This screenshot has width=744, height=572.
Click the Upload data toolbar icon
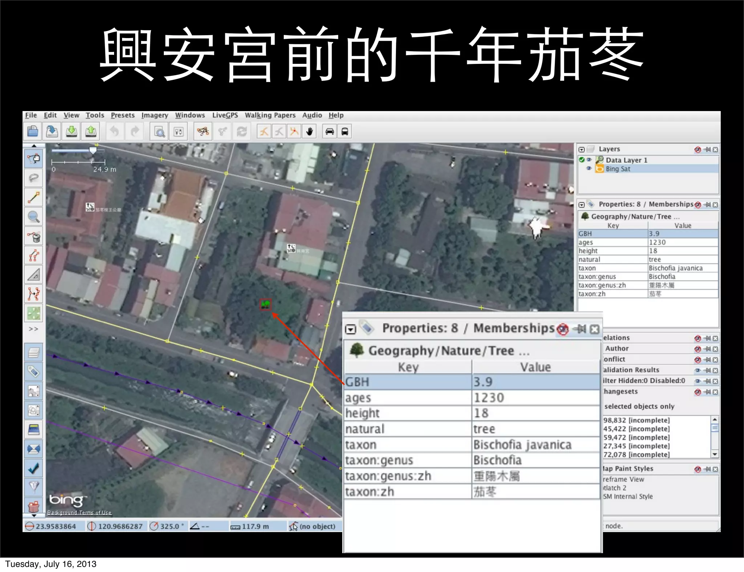[x=91, y=131]
